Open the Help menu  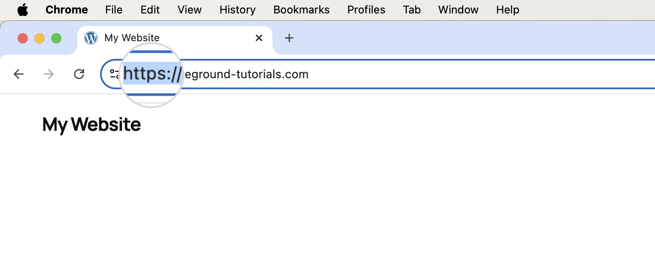pyautogui.click(x=507, y=10)
